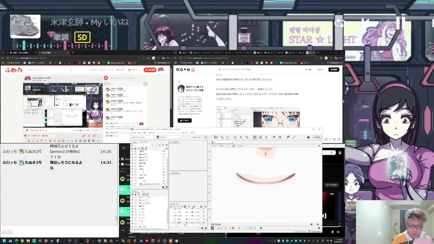Click the repeat icon in the music player
The height and width of the screenshot is (244, 434).
(339, 23)
